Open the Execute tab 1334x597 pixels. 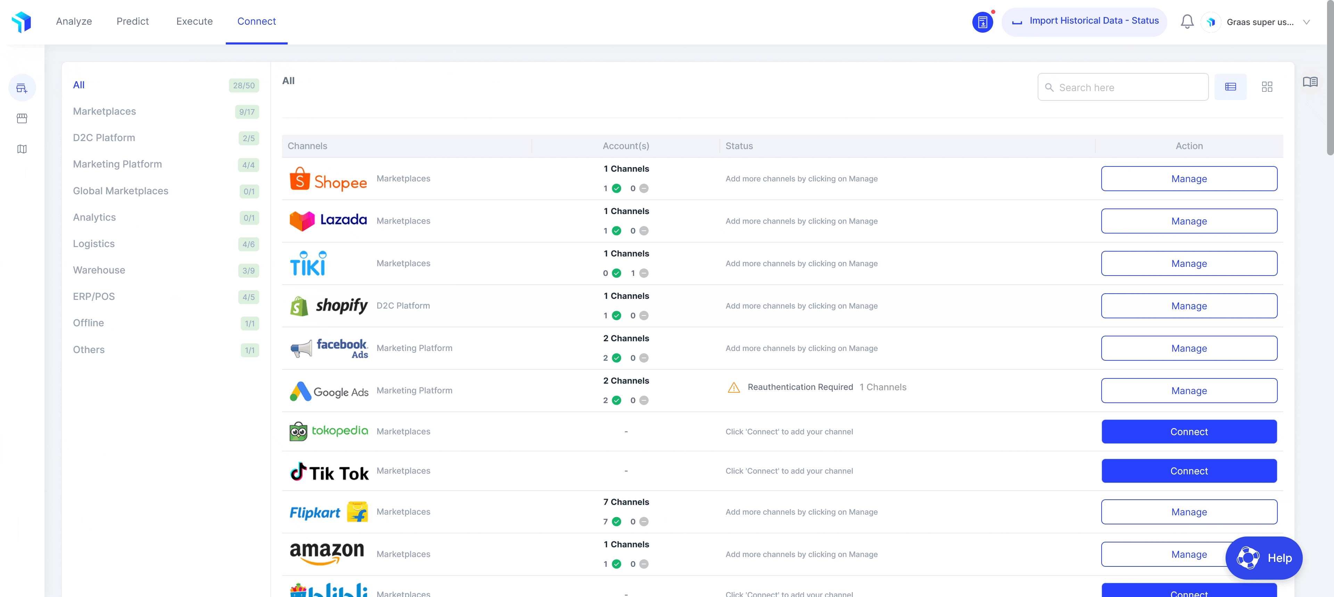pos(194,21)
